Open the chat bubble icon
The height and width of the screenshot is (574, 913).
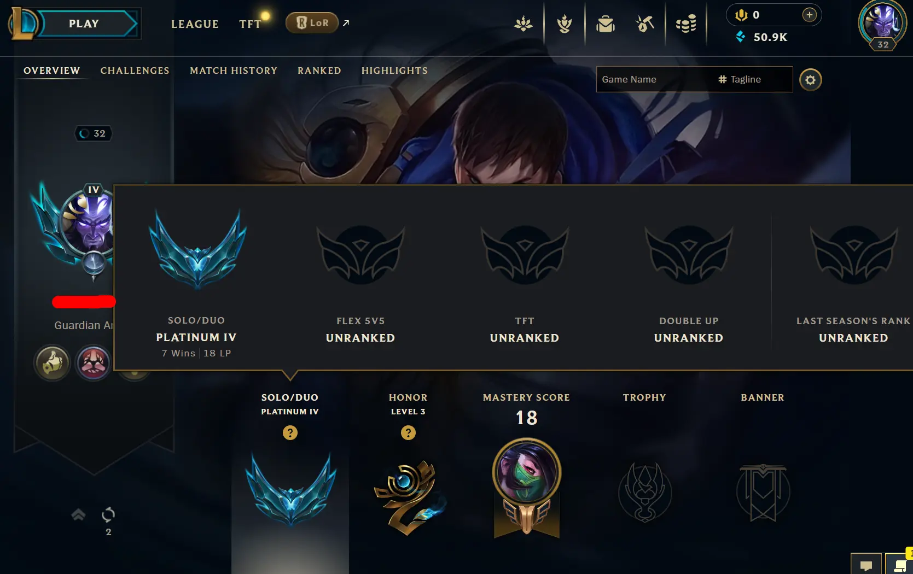[866, 565]
